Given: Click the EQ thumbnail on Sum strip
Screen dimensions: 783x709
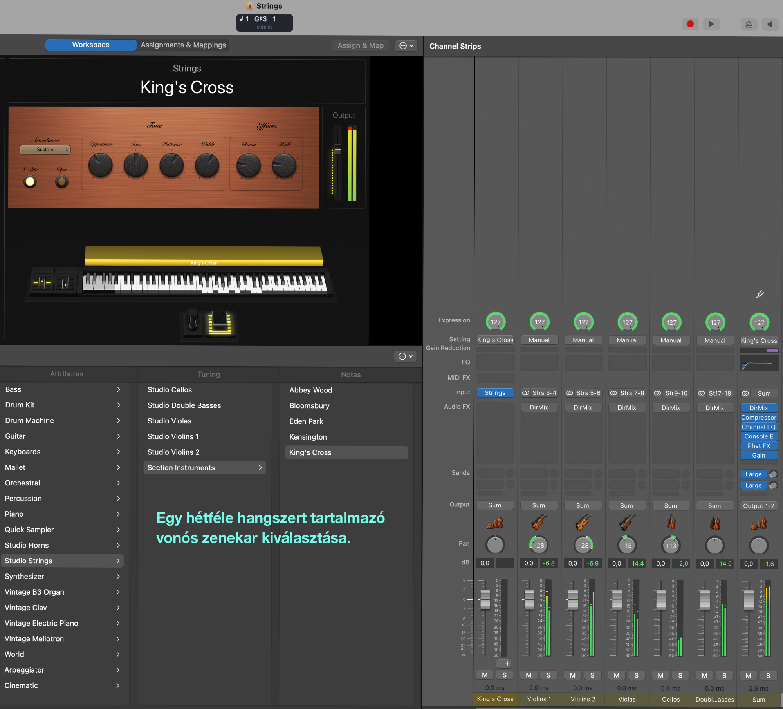Looking at the screenshot, I should tap(759, 363).
